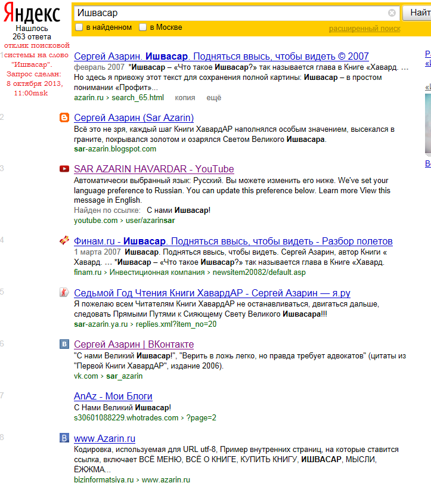Click the '263 ответа' result count text
Image resolution: width=431 pixels, height=483 pixels.
(x=32, y=36)
